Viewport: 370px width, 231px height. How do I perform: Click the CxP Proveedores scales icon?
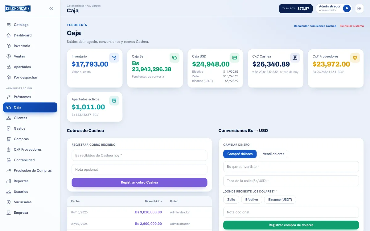point(355,58)
